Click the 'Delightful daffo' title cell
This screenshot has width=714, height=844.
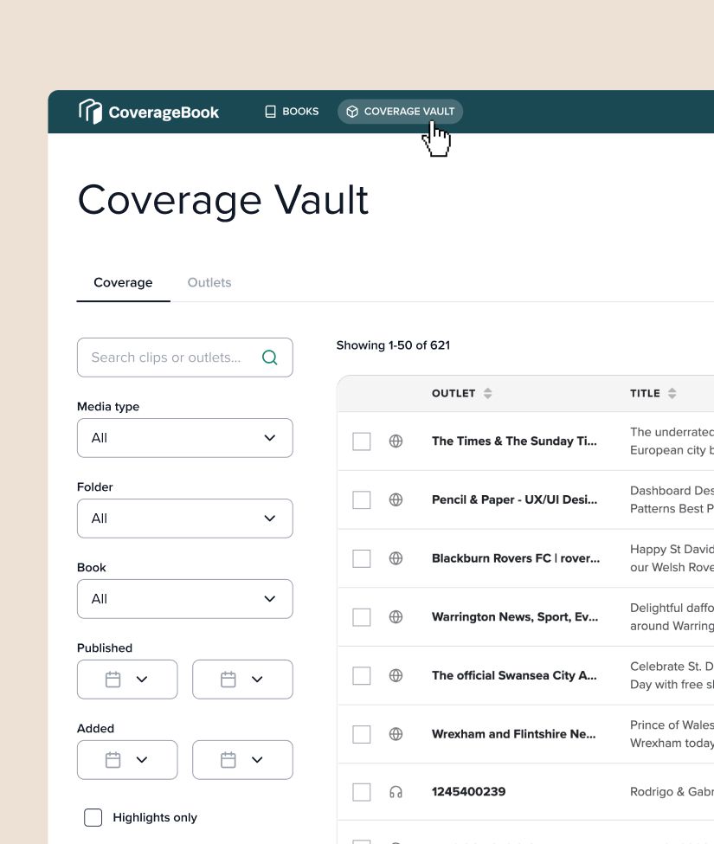(672, 617)
